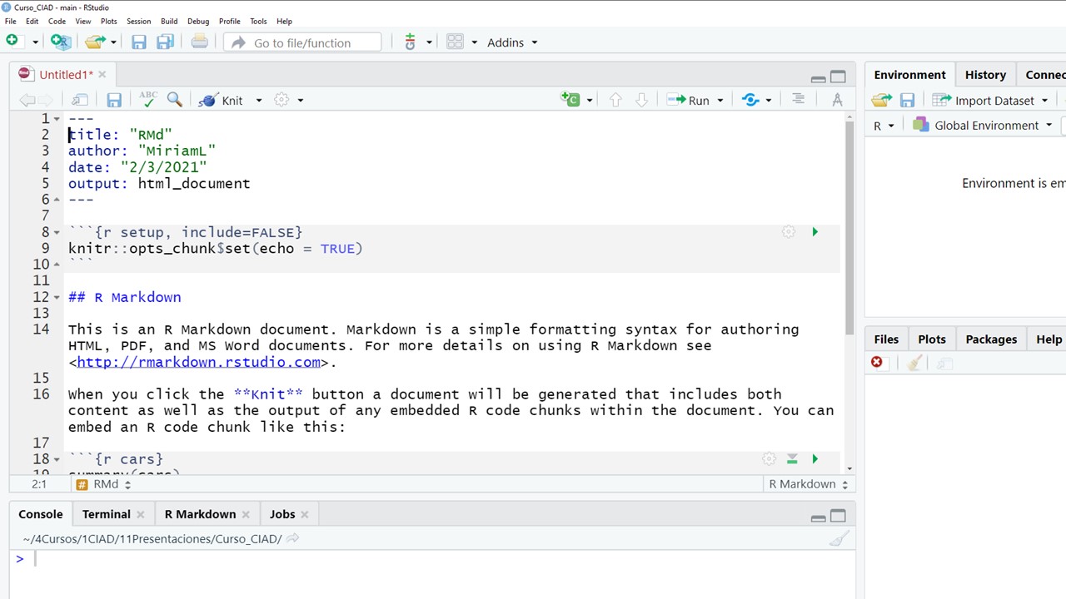Viewport: 1066px width, 599px height.
Task: Toggle the document outline icon
Action: (798, 99)
